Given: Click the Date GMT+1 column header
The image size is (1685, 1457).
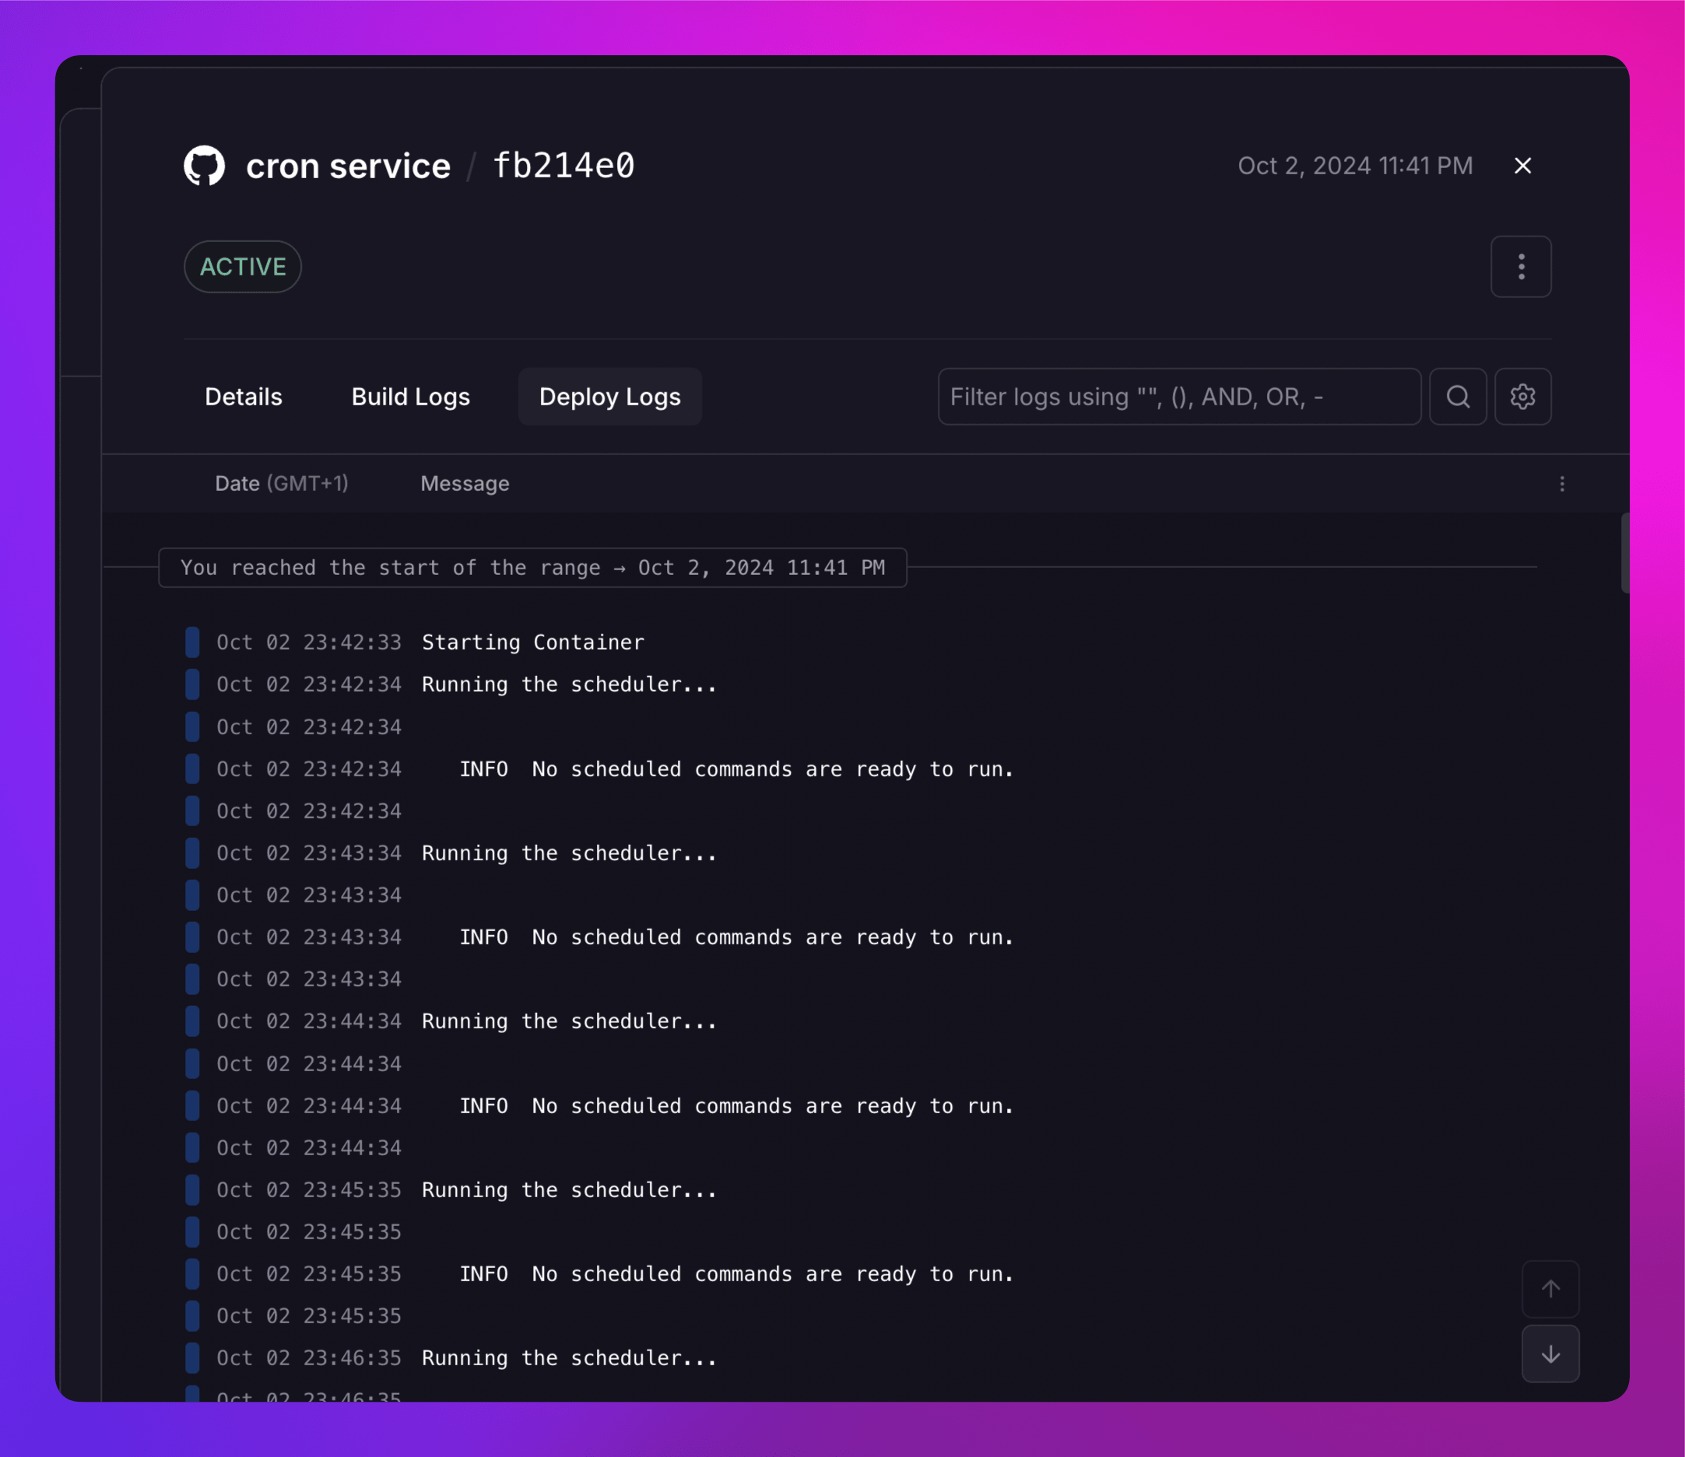Looking at the screenshot, I should 282,483.
